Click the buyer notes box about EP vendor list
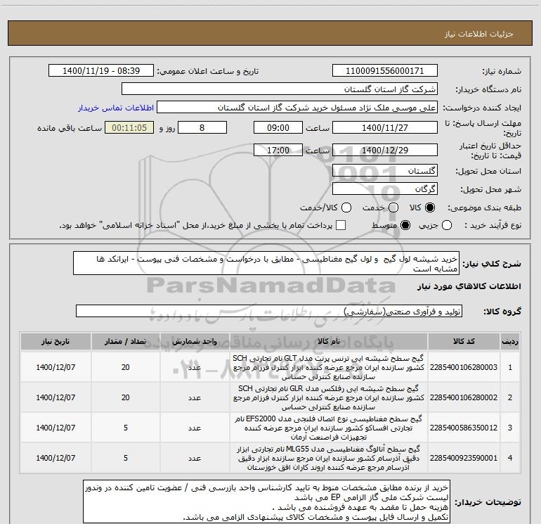The image size is (541, 524). coord(266,501)
